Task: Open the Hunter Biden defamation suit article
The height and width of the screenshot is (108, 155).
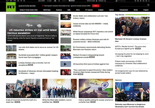Action: click(x=90, y=17)
